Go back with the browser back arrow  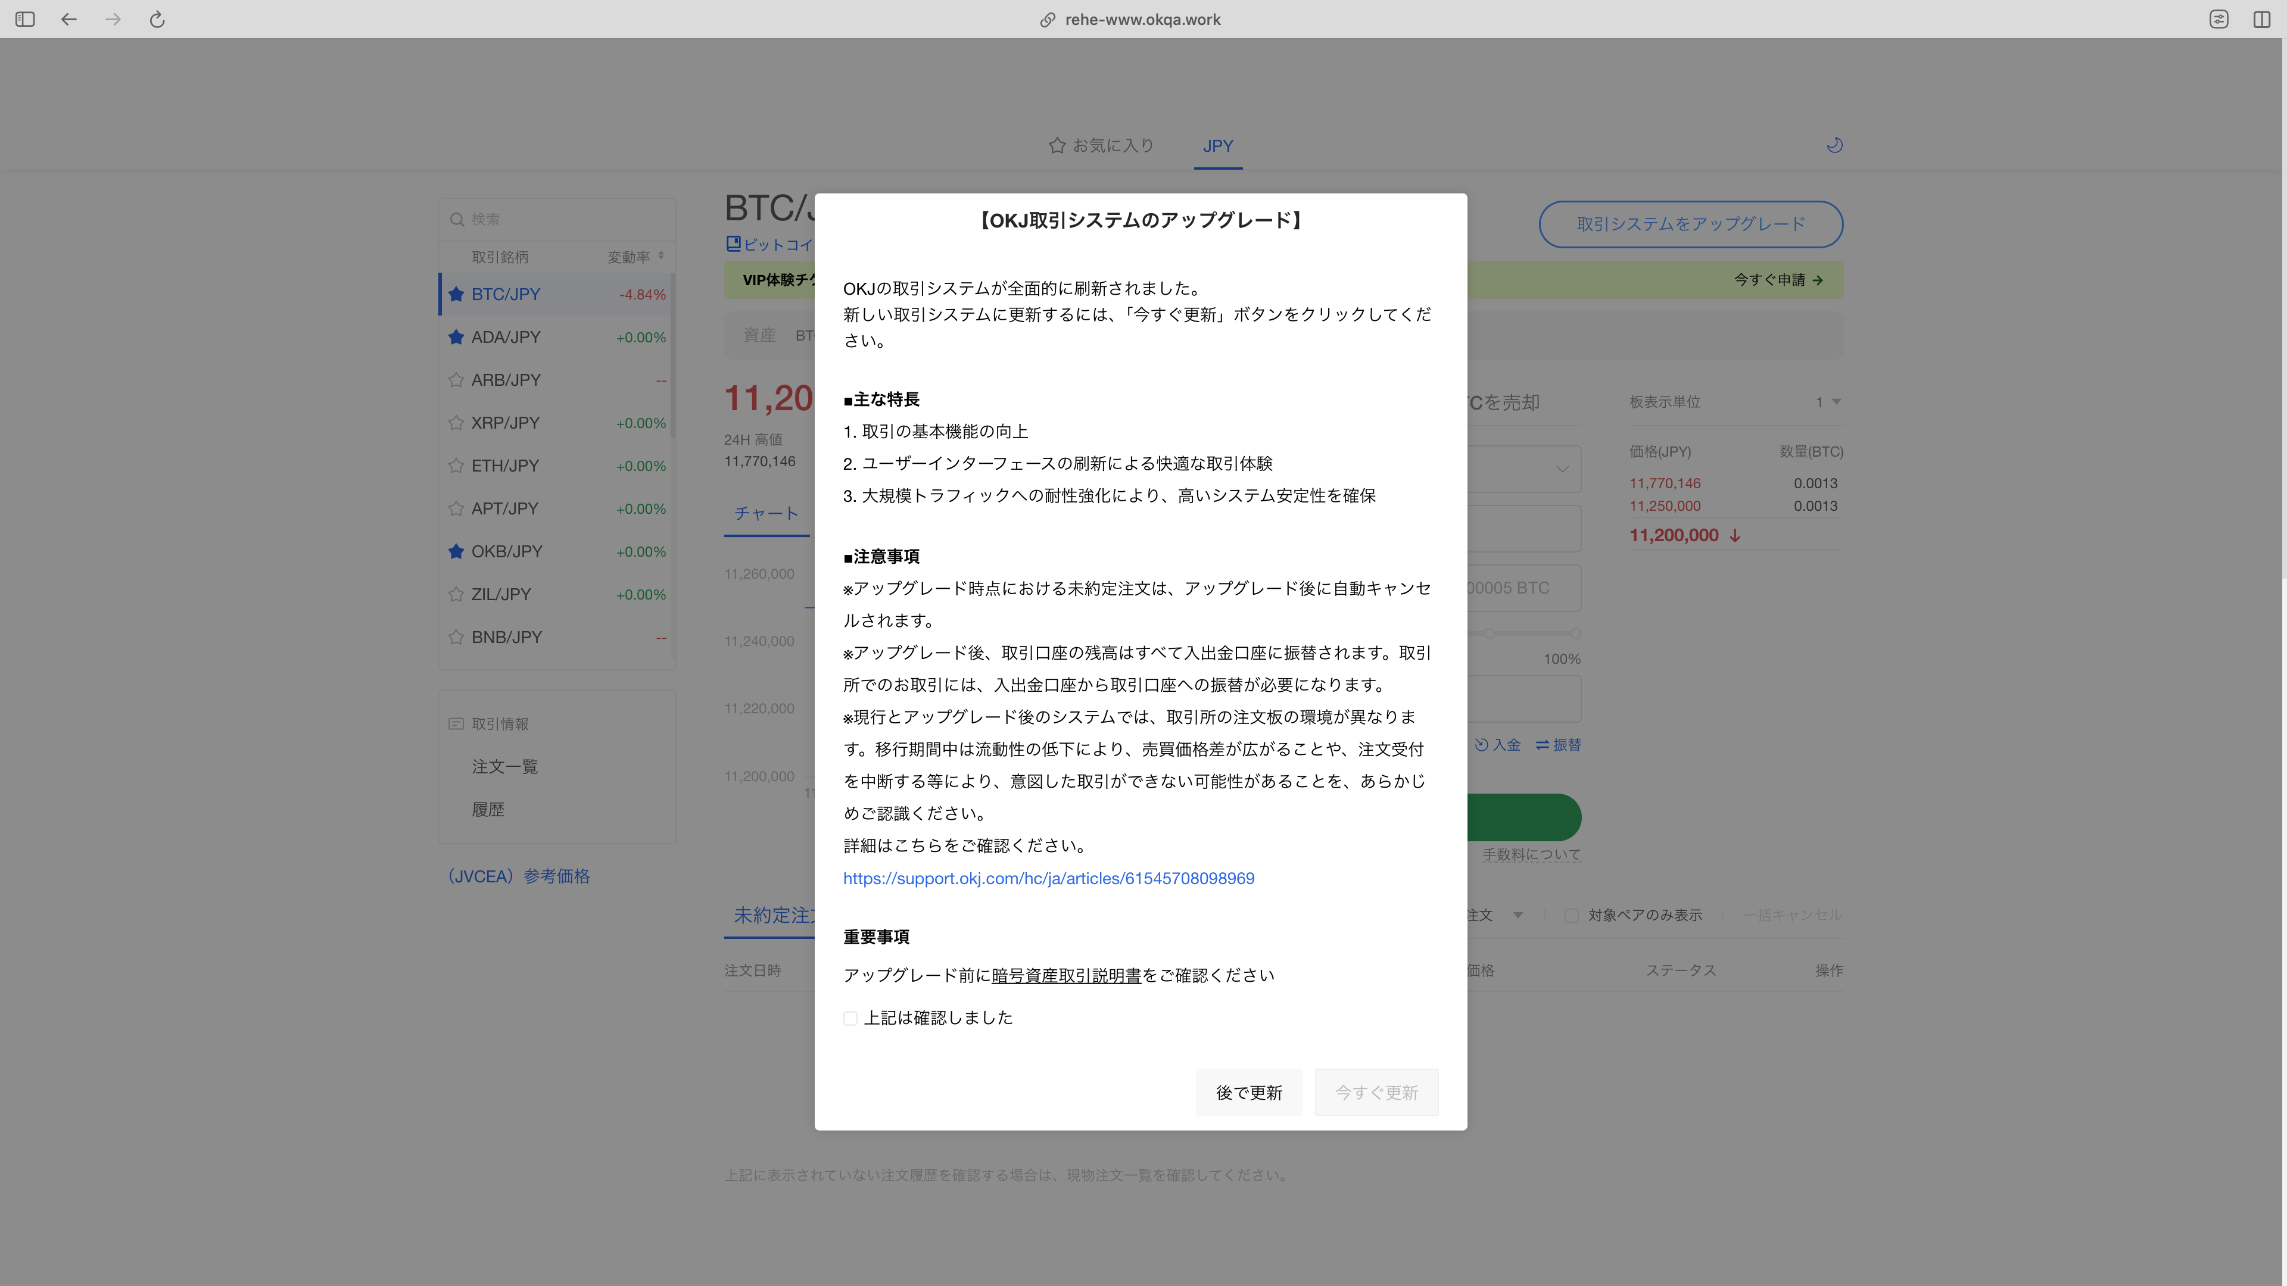(69, 20)
